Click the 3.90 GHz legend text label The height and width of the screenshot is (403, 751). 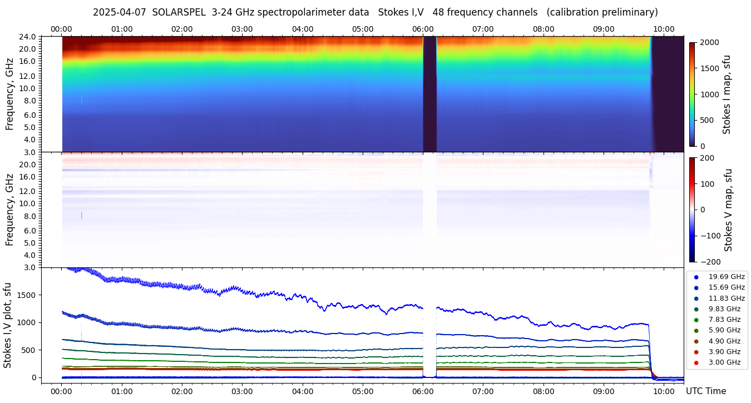724,352
